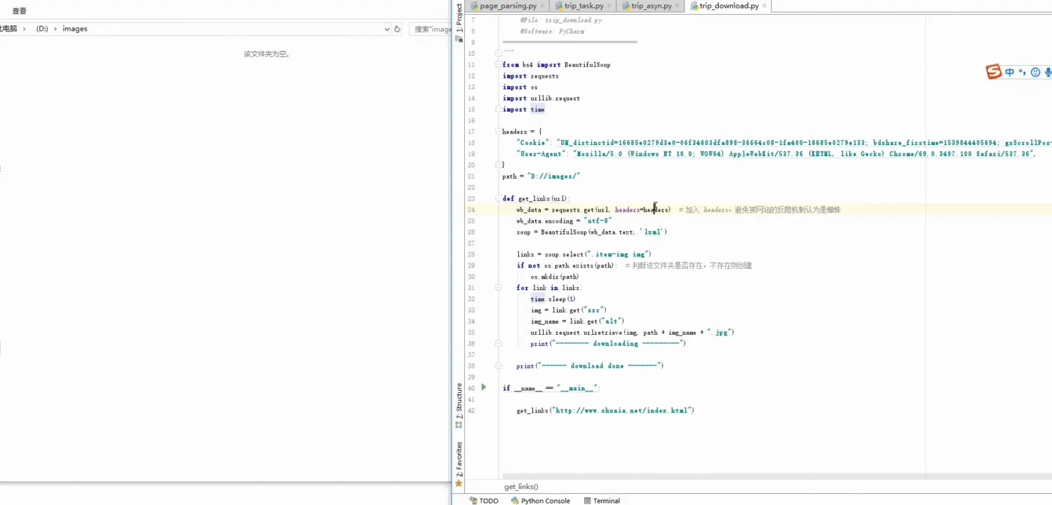This screenshot has width=1052, height=505.
Task: Open the TODO tool window
Action: [x=484, y=501]
